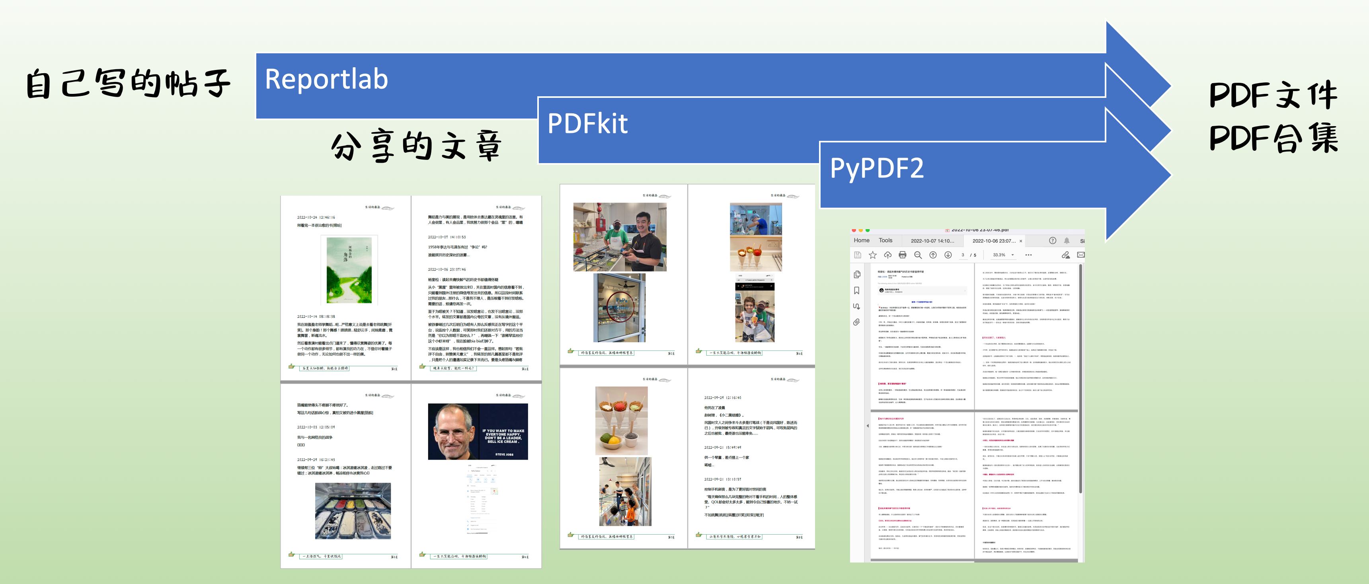
Task: Open the attachments paperclip panel
Action: tap(857, 322)
